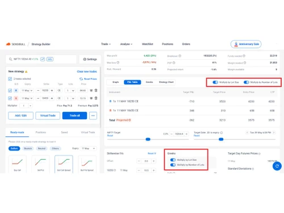
Task: Click the reorder handle of the 18250 row
Action: 91,90
